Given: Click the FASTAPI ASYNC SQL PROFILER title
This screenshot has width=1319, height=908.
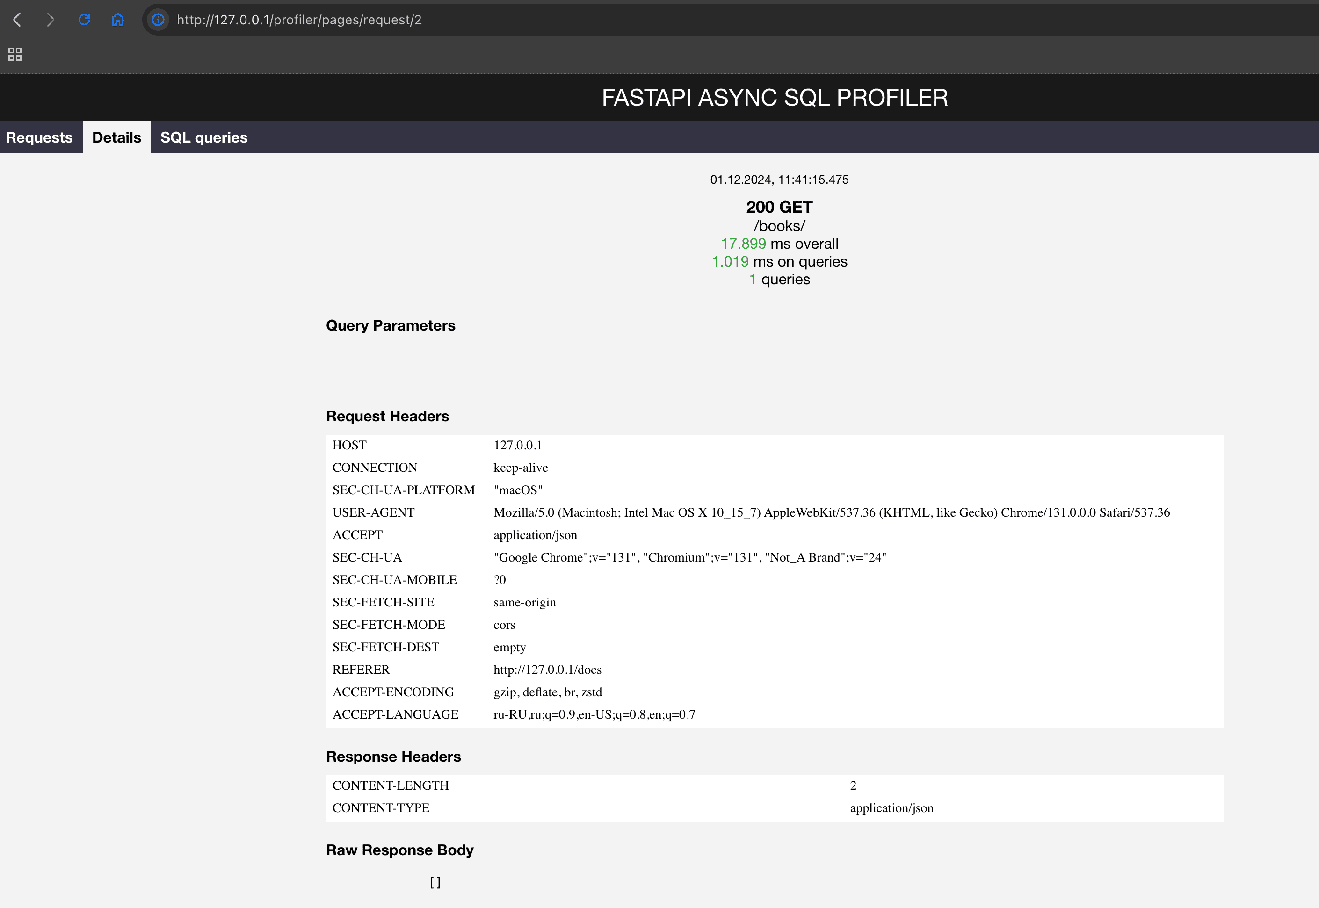Looking at the screenshot, I should click(x=775, y=98).
